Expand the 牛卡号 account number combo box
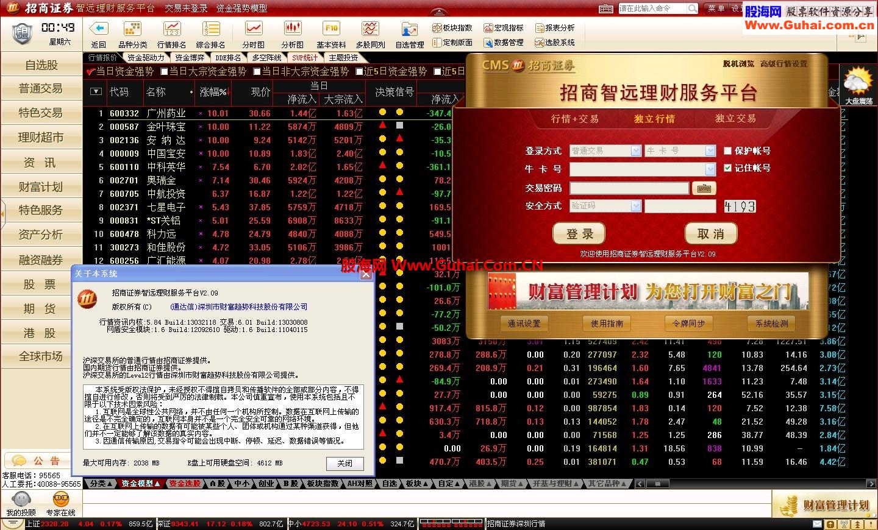The height and width of the screenshot is (530, 878). pos(710,169)
